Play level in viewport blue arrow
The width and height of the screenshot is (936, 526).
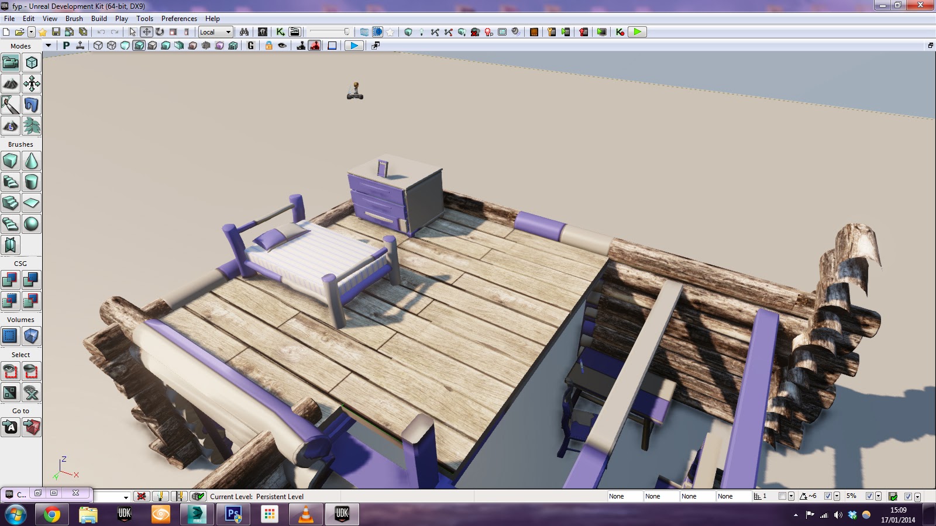(354, 46)
